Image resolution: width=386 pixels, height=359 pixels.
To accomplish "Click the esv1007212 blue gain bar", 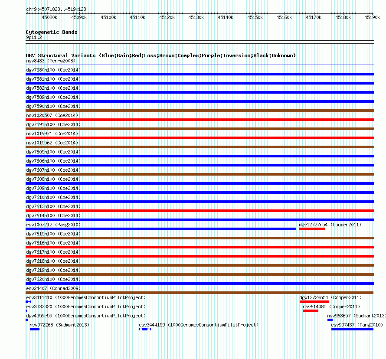I will click(161, 229).
